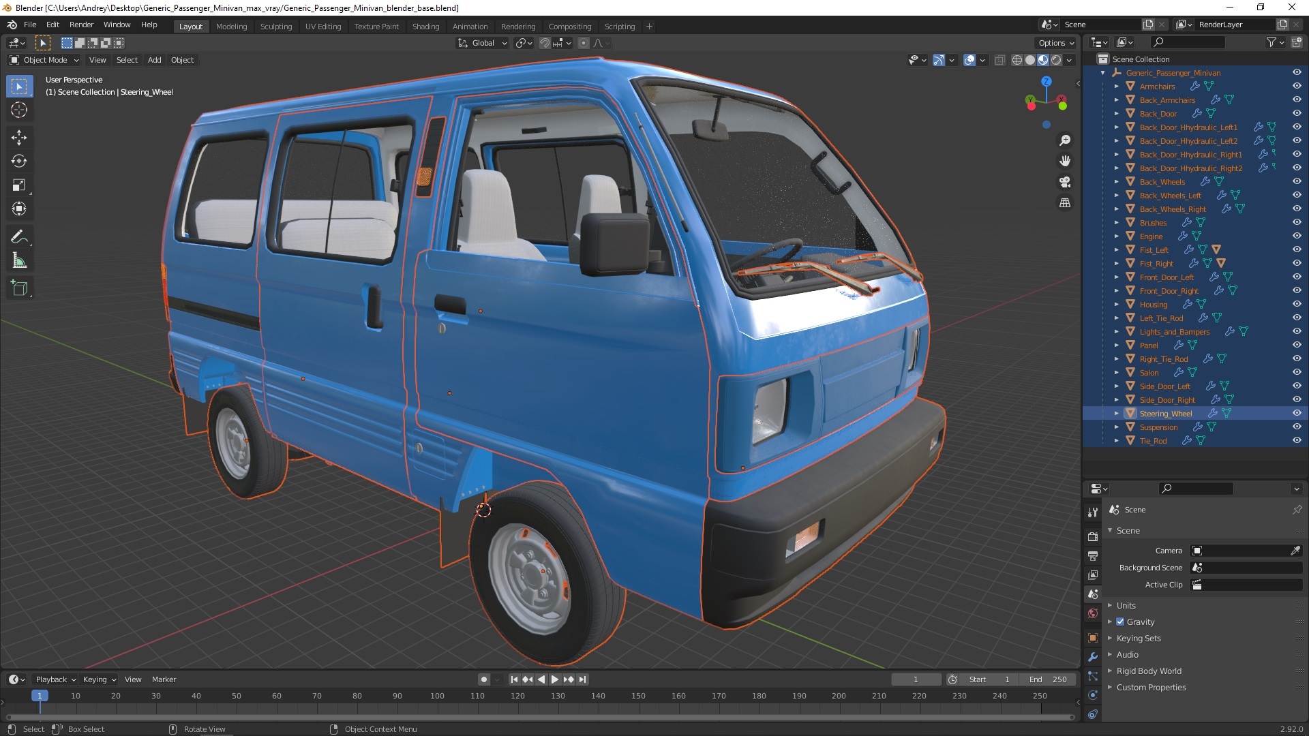Play the animation forward
Viewport: 1309px width, 736px height.
click(554, 679)
